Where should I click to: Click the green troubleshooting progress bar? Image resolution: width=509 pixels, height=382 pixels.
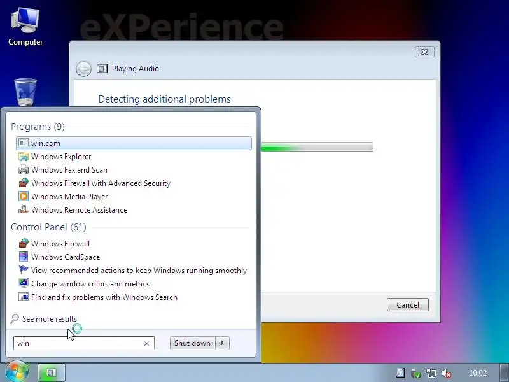317,147
